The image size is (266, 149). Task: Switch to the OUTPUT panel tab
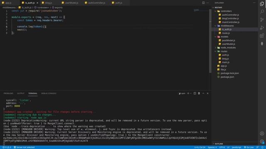click(x=21, y=94)
